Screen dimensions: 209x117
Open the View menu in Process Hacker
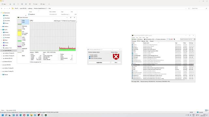pos(137,38)
